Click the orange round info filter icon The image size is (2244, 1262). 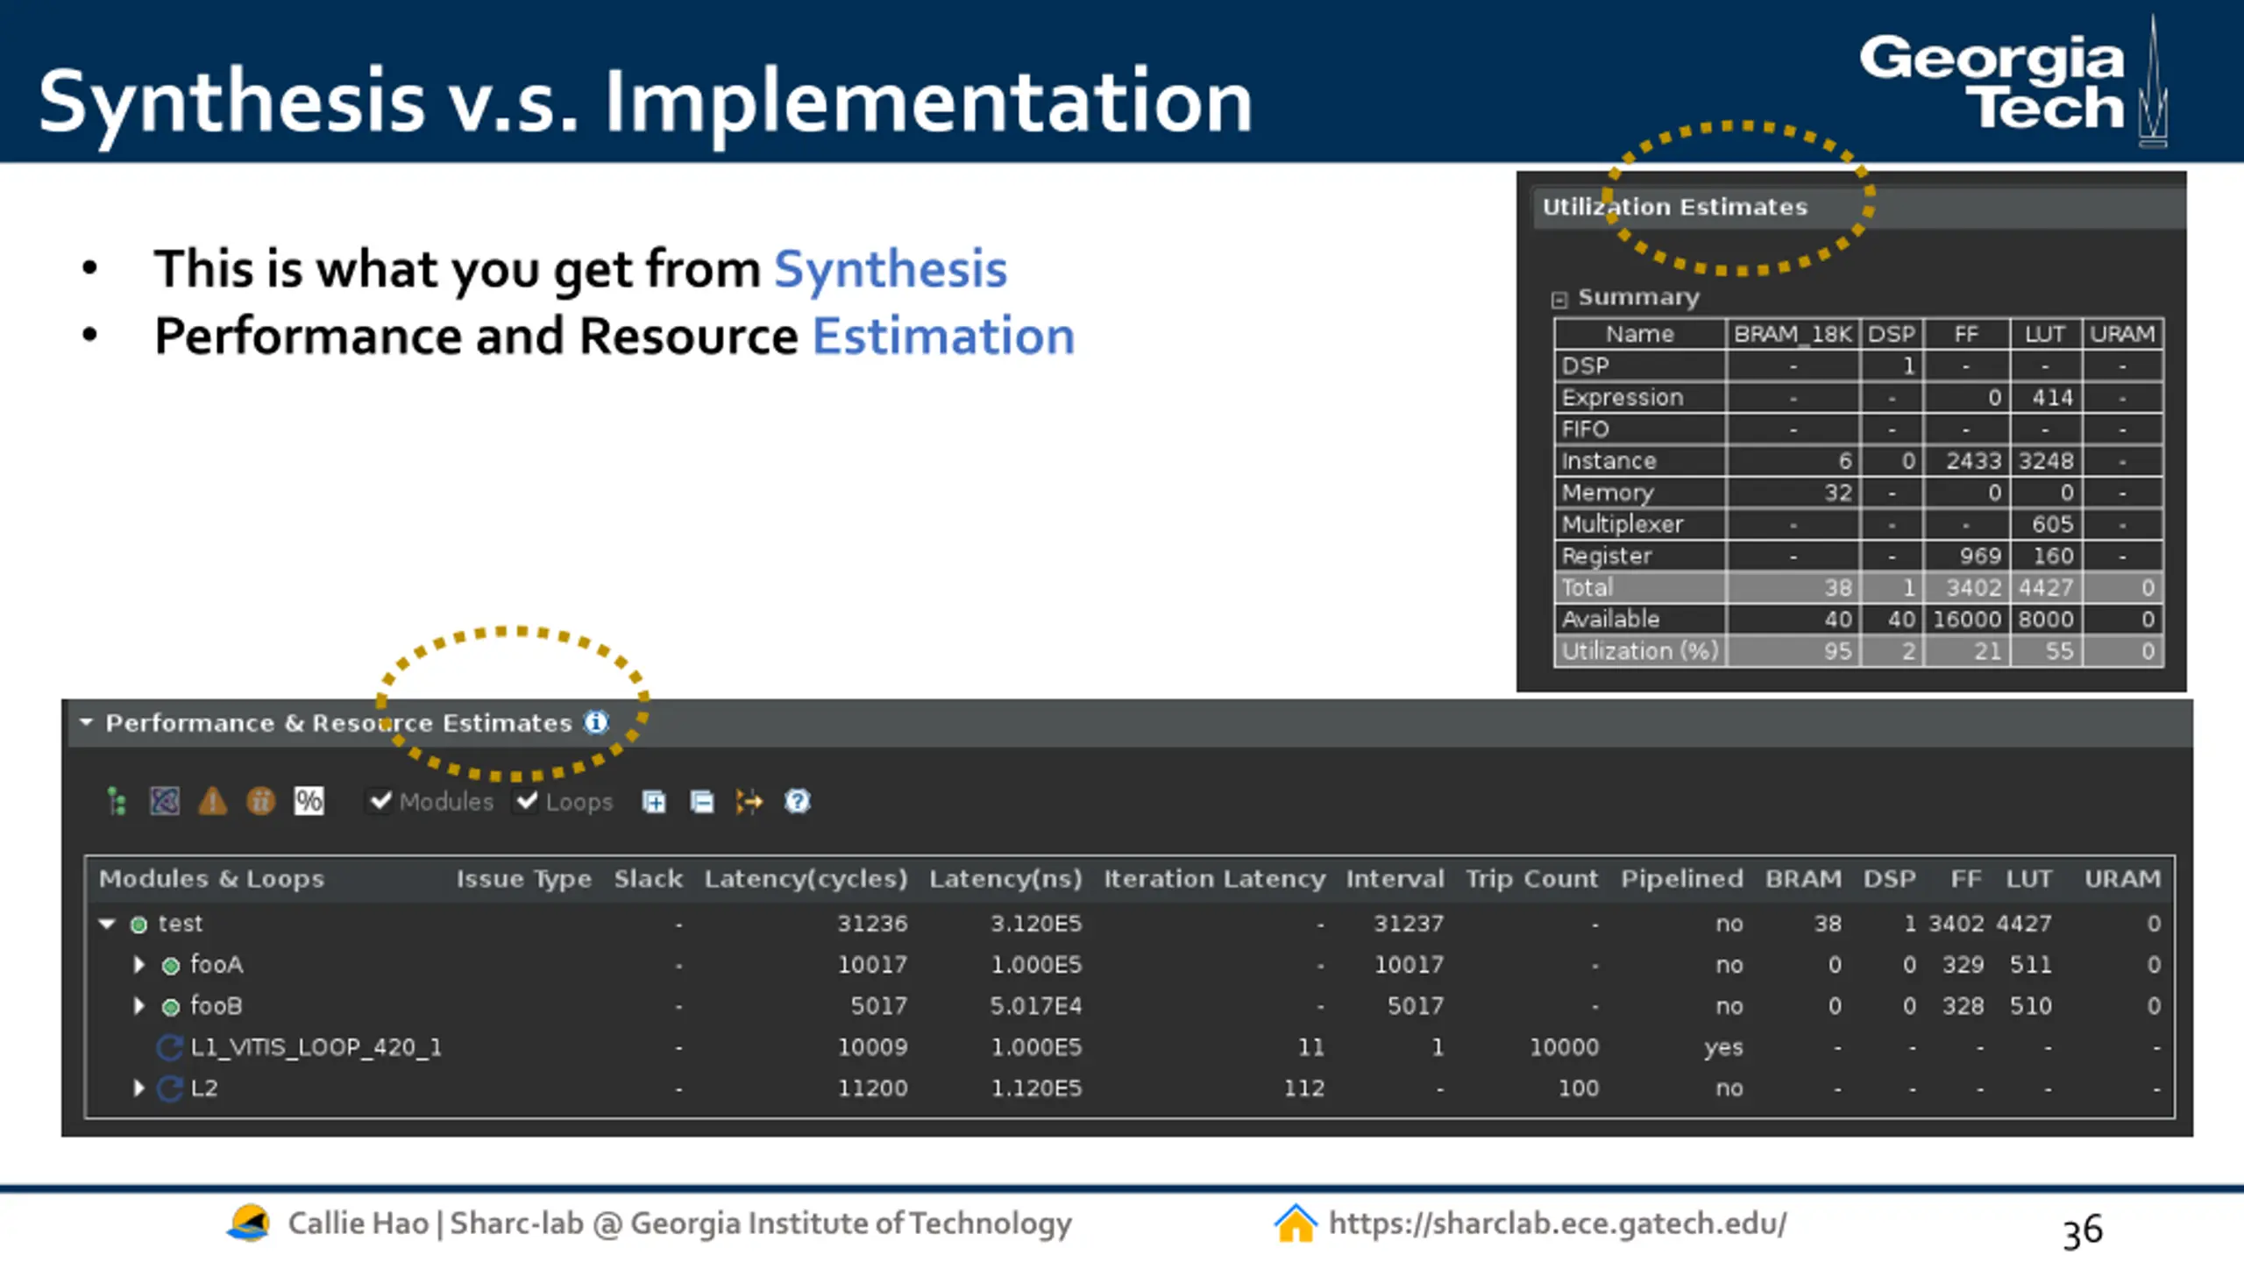coord(260,800)
